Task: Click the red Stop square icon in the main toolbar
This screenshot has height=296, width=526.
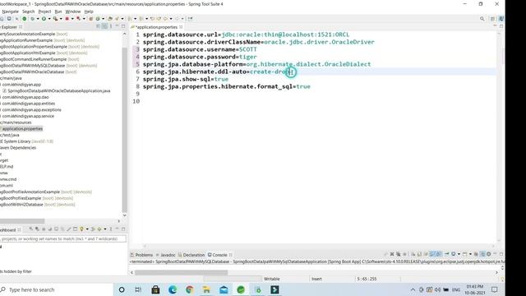Action: pyautogui.click(x=67, y=19)
